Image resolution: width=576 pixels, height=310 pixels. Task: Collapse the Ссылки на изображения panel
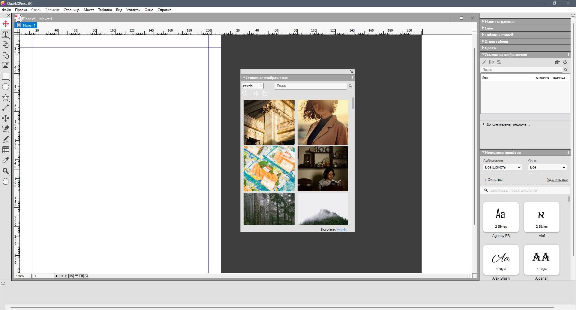click(x=483, y=54)
